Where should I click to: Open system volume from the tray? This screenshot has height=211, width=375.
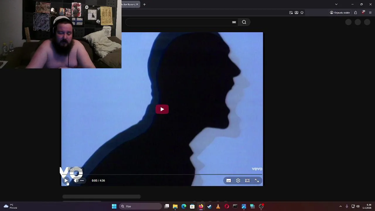point(358,206)
